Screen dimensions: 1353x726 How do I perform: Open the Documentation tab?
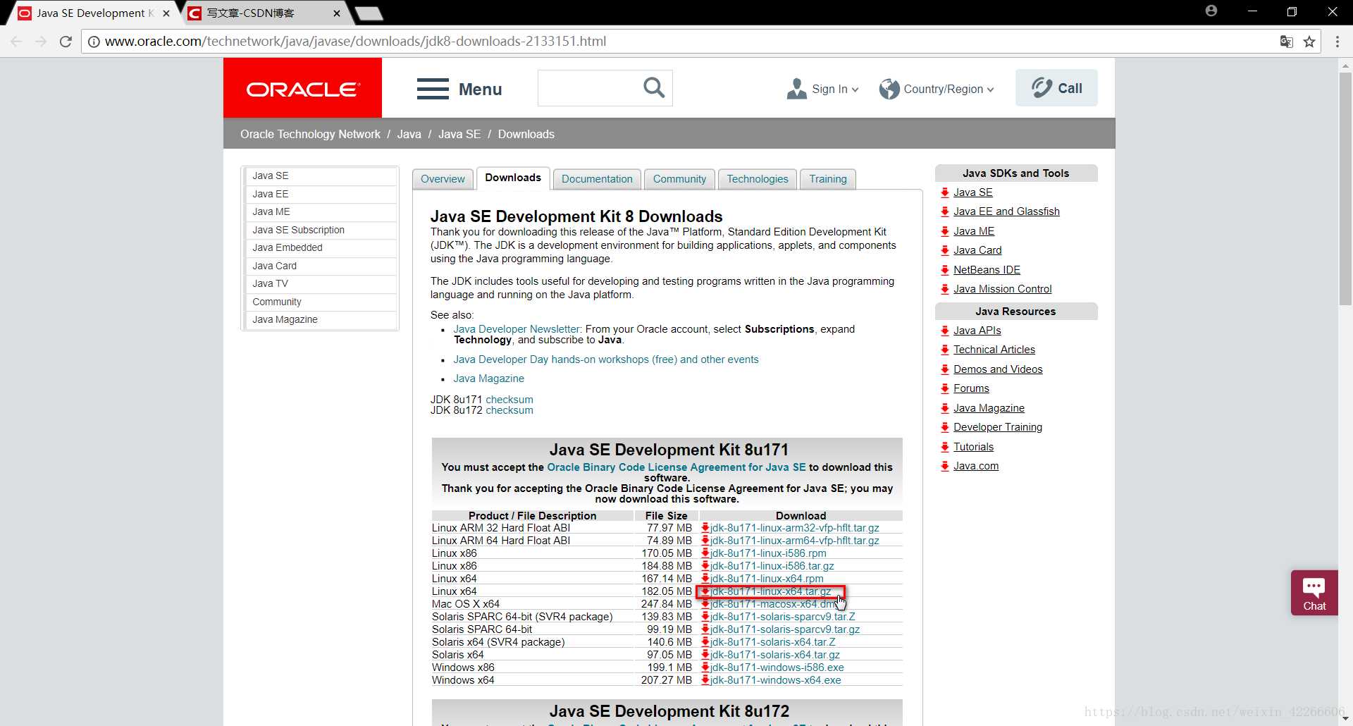(x=597, y=179)
